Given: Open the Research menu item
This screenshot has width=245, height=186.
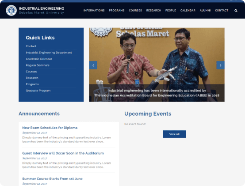Looking at the screenshot, I should tap(153, 11).
